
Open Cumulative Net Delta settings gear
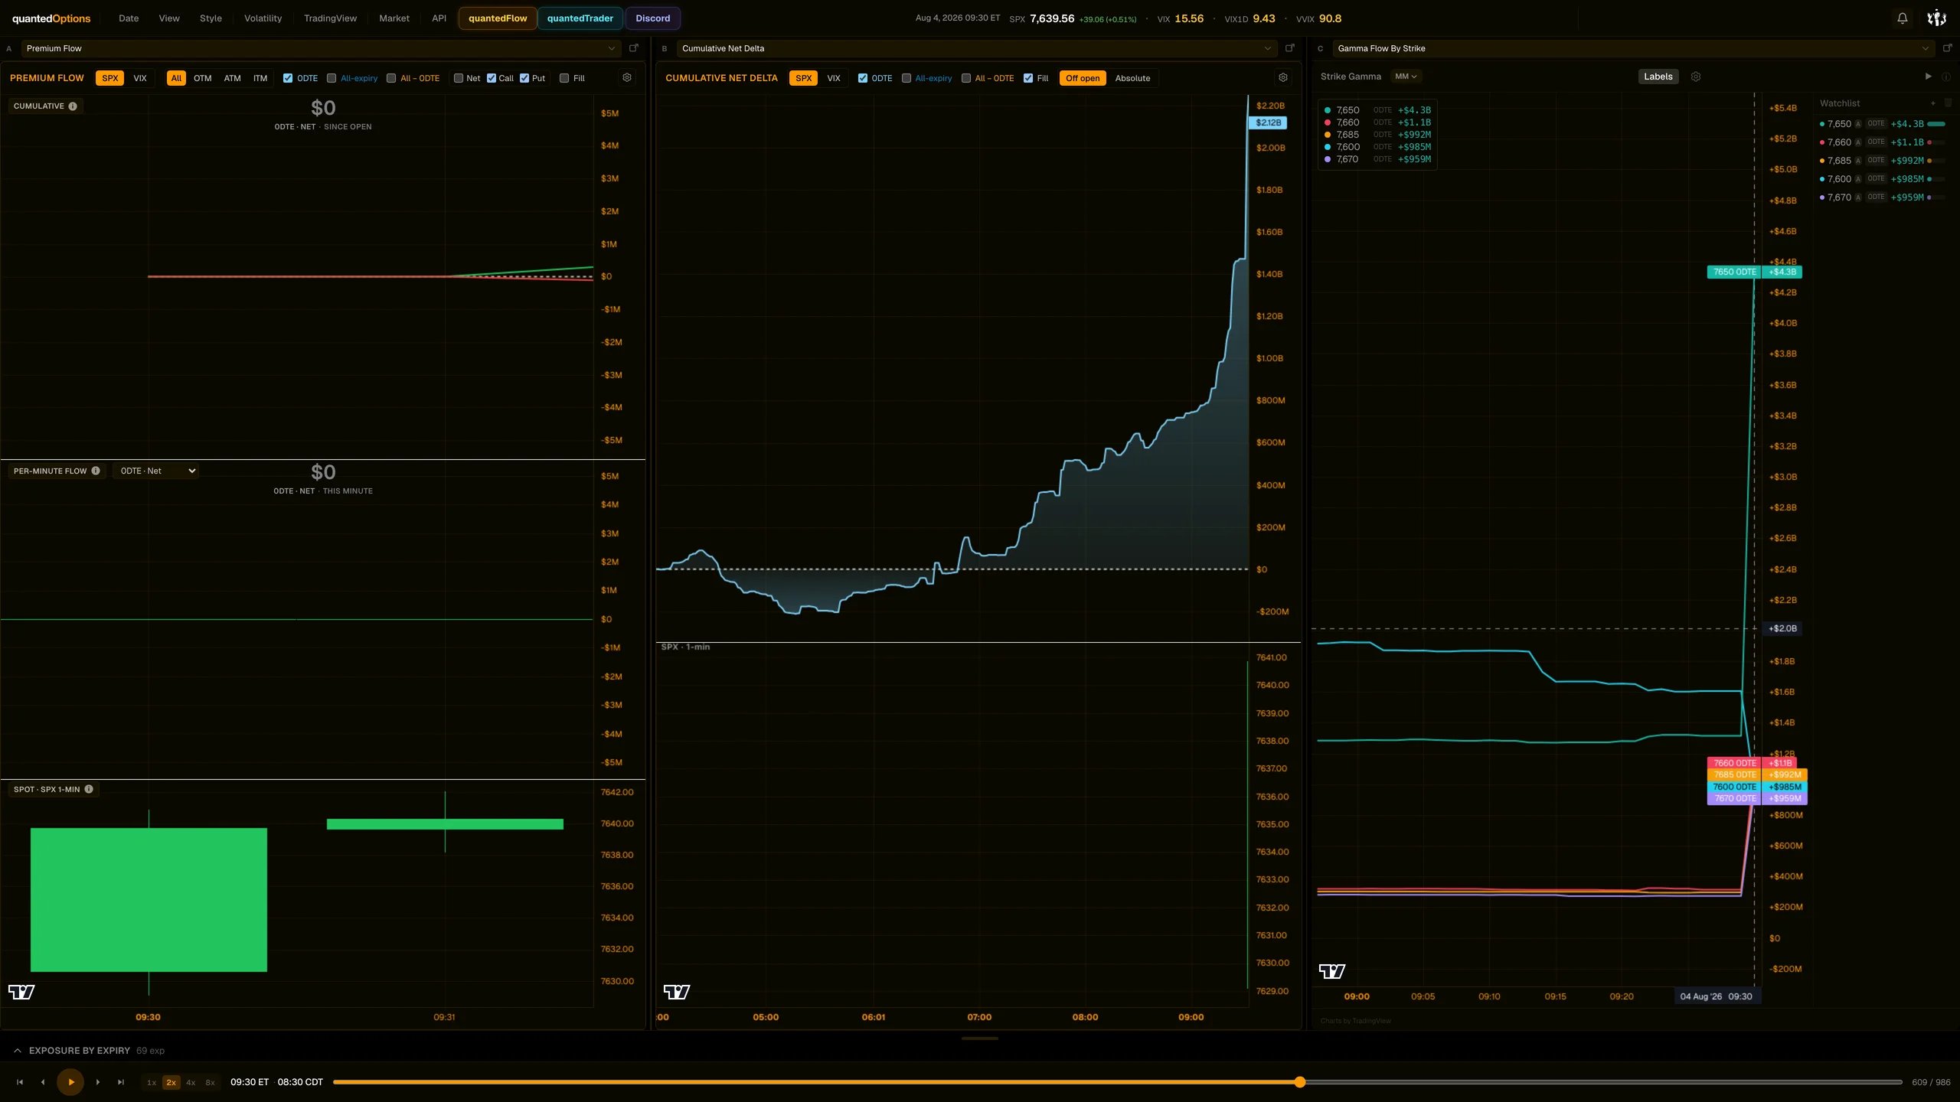click(x=1283, y=78)
